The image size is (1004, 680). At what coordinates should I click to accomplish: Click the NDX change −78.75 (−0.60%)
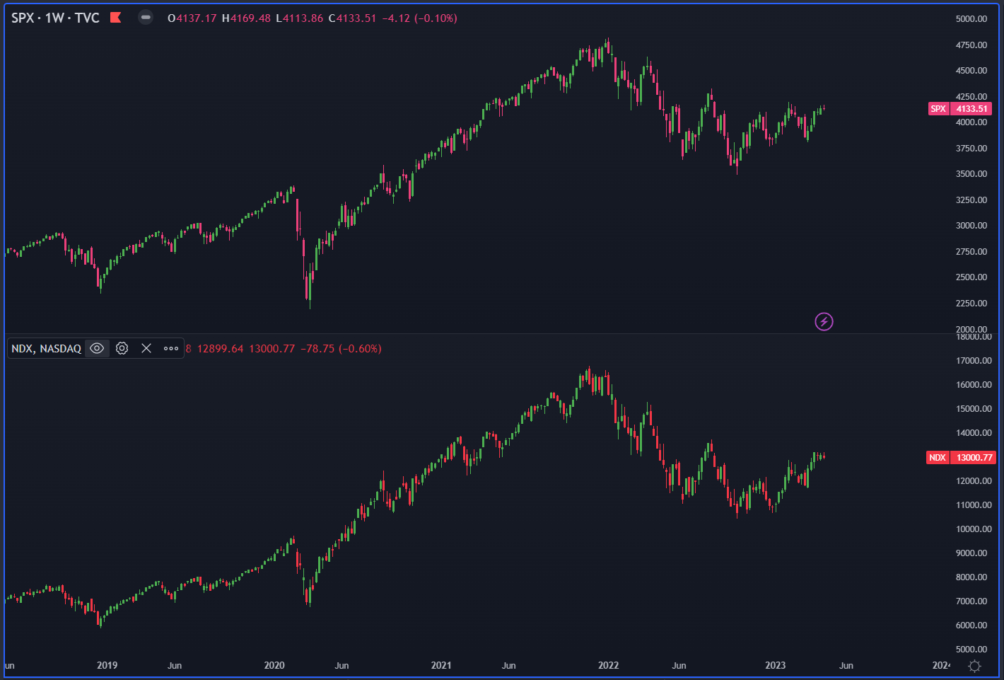tap(341, 349)
